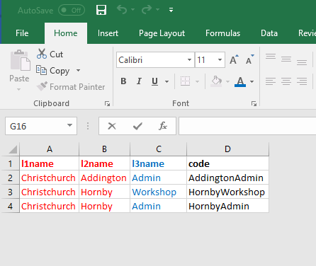
Task: Switch to the Insert tab
Action: click(x=108, y=33)
